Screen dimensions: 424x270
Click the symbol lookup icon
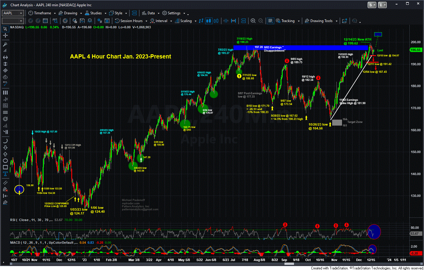click(x=55, y=21)
